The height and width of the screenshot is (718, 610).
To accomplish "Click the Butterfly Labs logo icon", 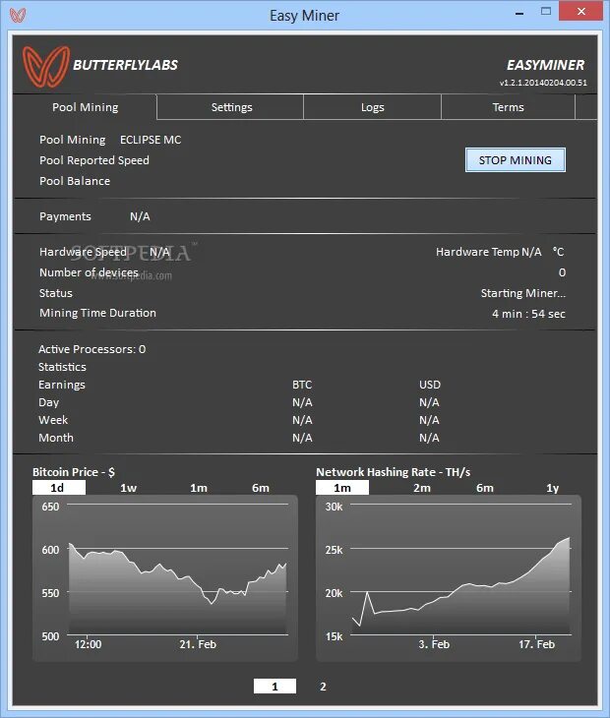I will point(46,67).
